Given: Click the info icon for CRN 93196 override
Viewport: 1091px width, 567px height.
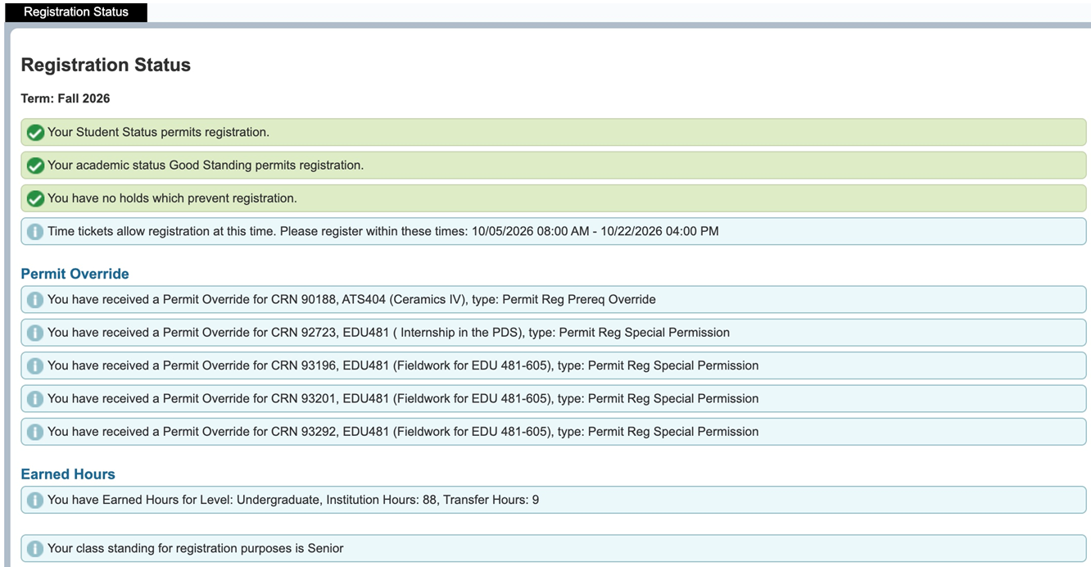Looking at the screenshot, I should tap(35, 365).
